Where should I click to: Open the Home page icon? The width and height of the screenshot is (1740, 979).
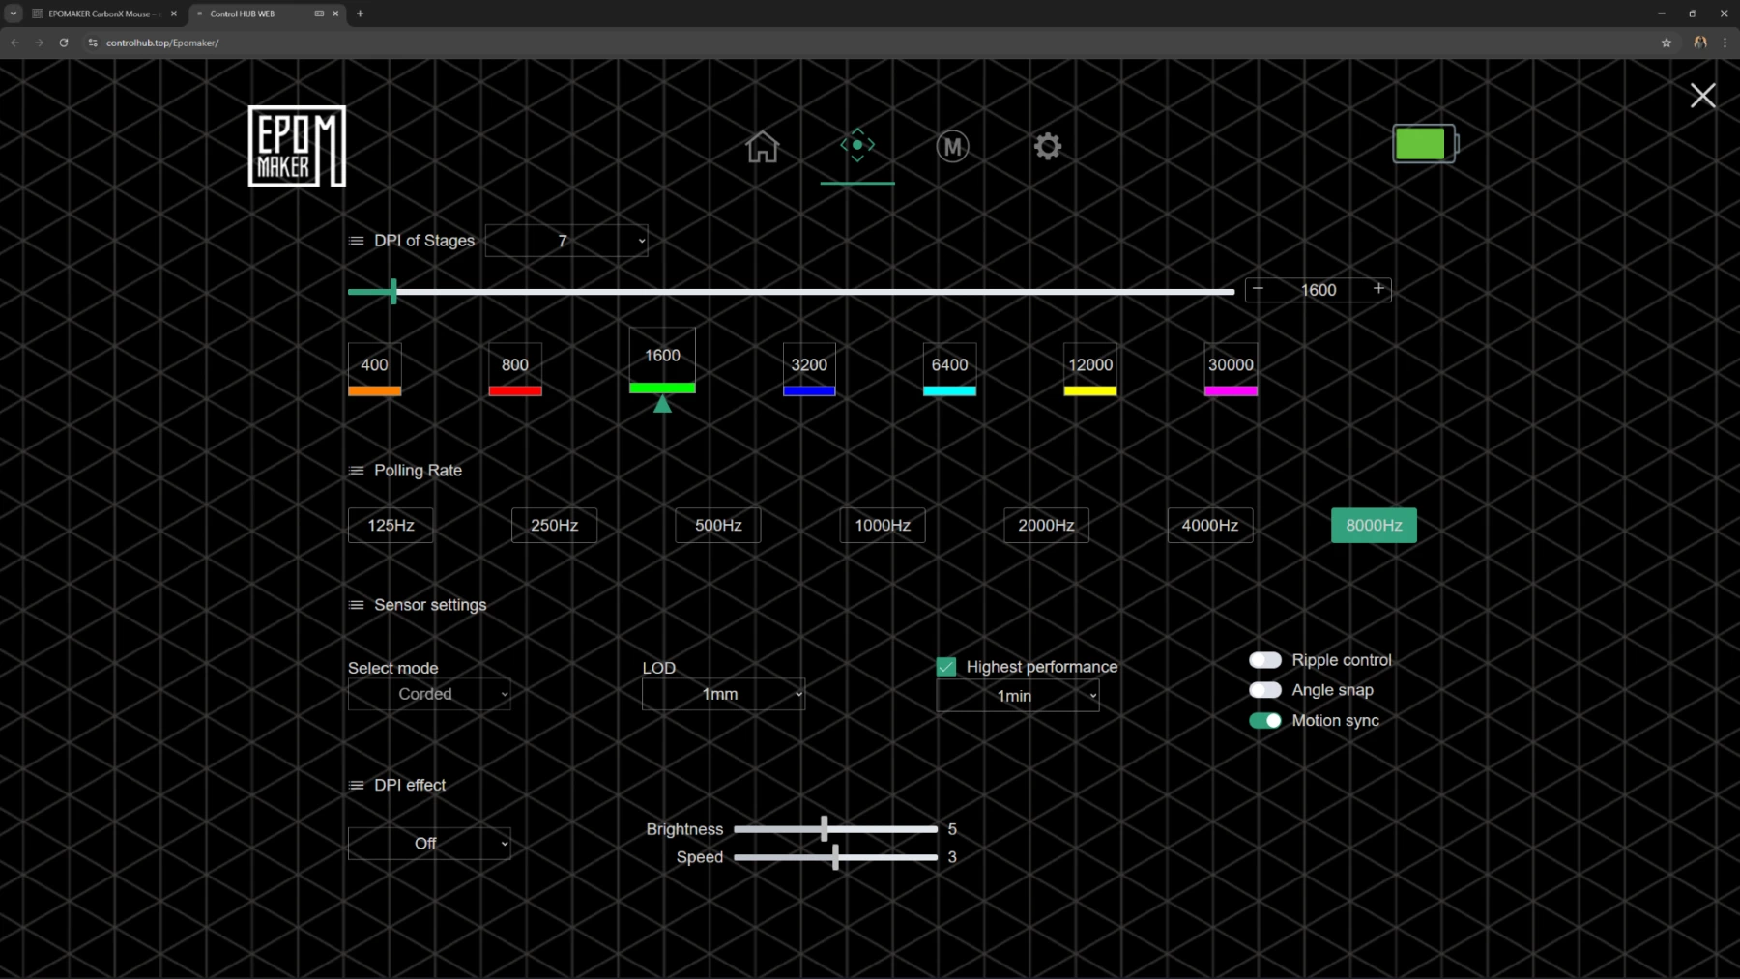click(762, 147)
